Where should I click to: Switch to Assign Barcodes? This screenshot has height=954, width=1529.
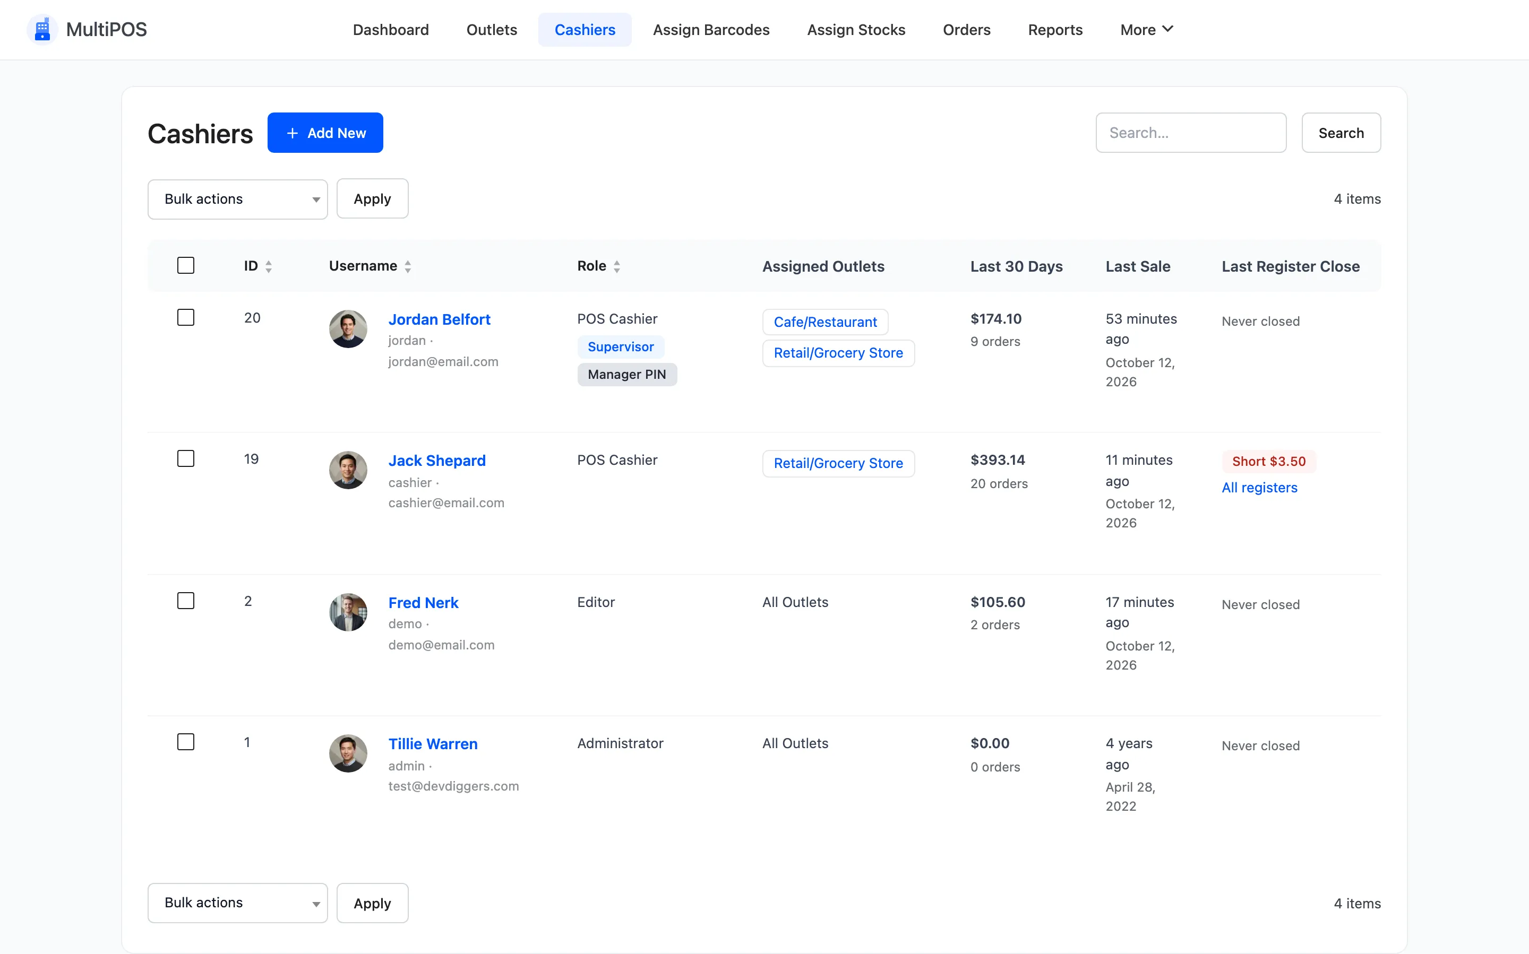click(x=711, y=30)
